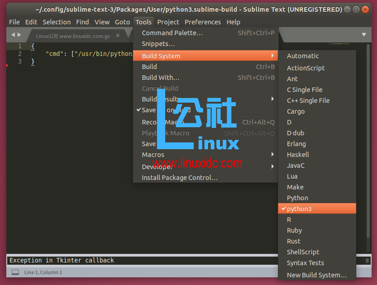Open the Project menu
This screenshot has height=285, width=377.
(x=168, y=22)
